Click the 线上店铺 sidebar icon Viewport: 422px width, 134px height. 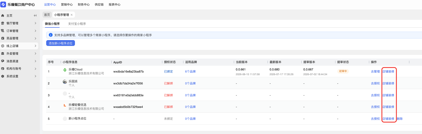(3, 46)
